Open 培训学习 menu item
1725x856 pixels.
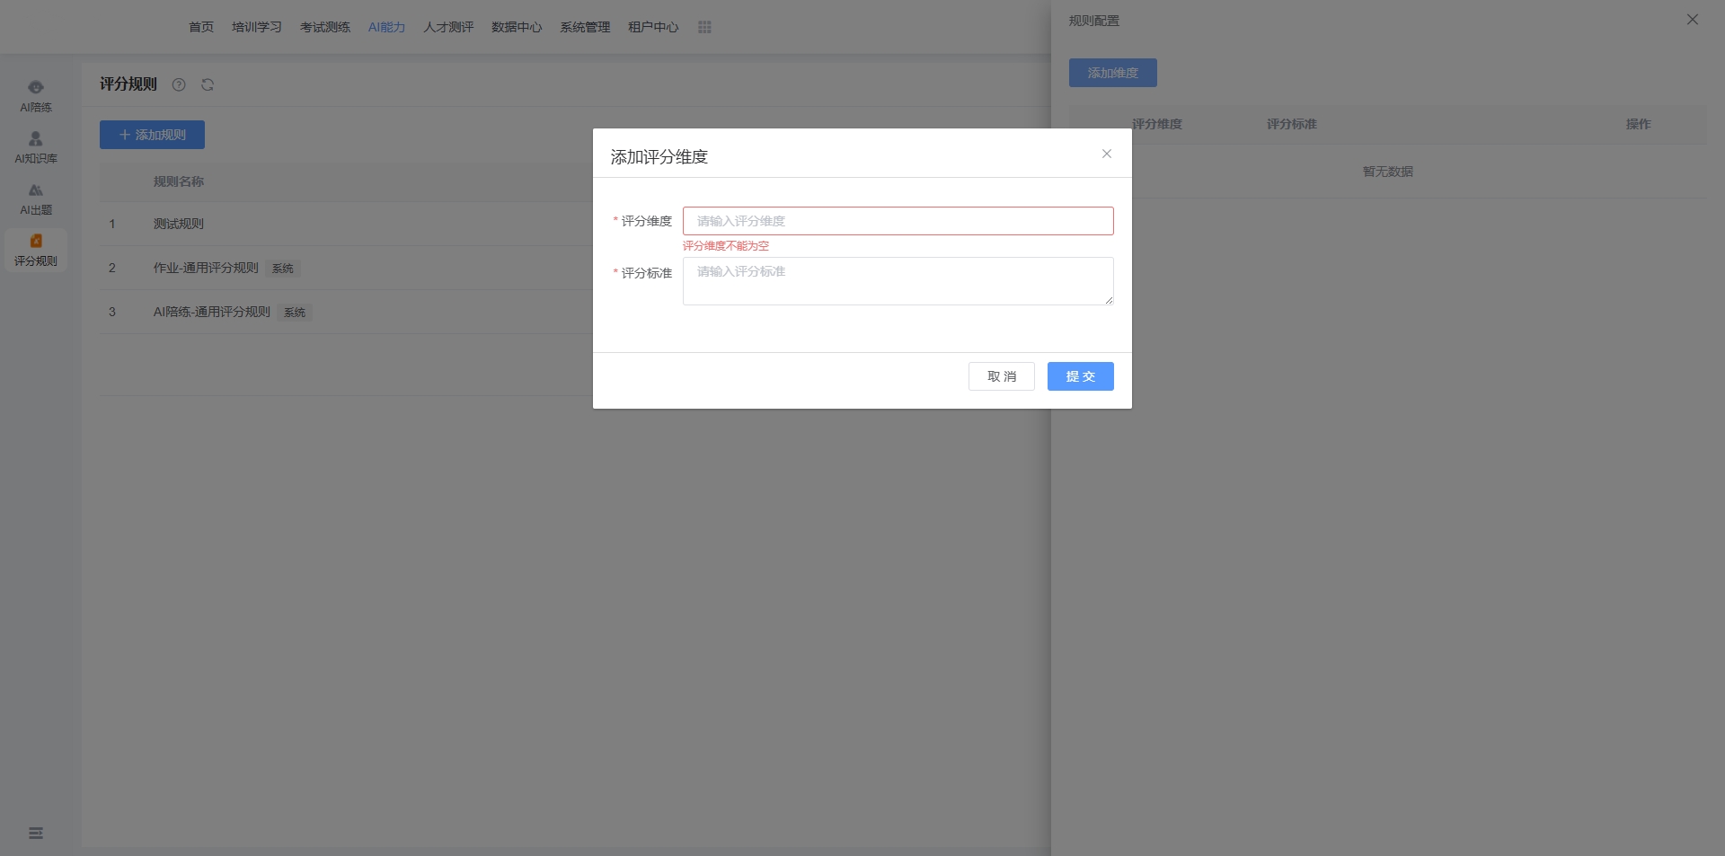tap(257, 27)
